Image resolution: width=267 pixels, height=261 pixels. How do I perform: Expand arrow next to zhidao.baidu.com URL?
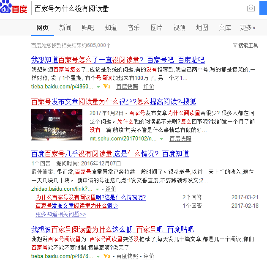click(x=98, y=189)
